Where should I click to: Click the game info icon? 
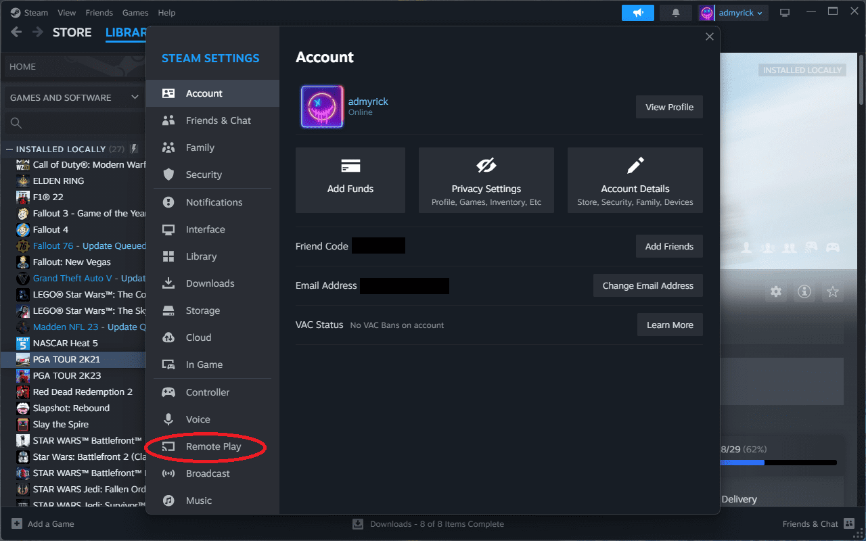pyautogui.click(x=804, y=291)
